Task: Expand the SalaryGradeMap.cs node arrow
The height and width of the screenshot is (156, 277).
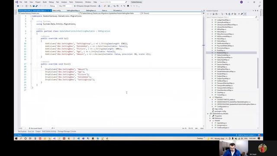Action: [x=212, y=55]
